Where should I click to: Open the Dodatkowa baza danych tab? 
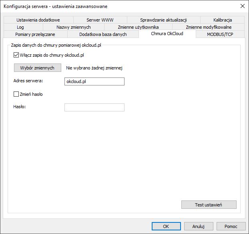click(x=103, y=34)
